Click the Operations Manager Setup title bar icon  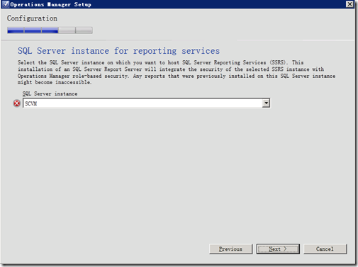[6, 4]
